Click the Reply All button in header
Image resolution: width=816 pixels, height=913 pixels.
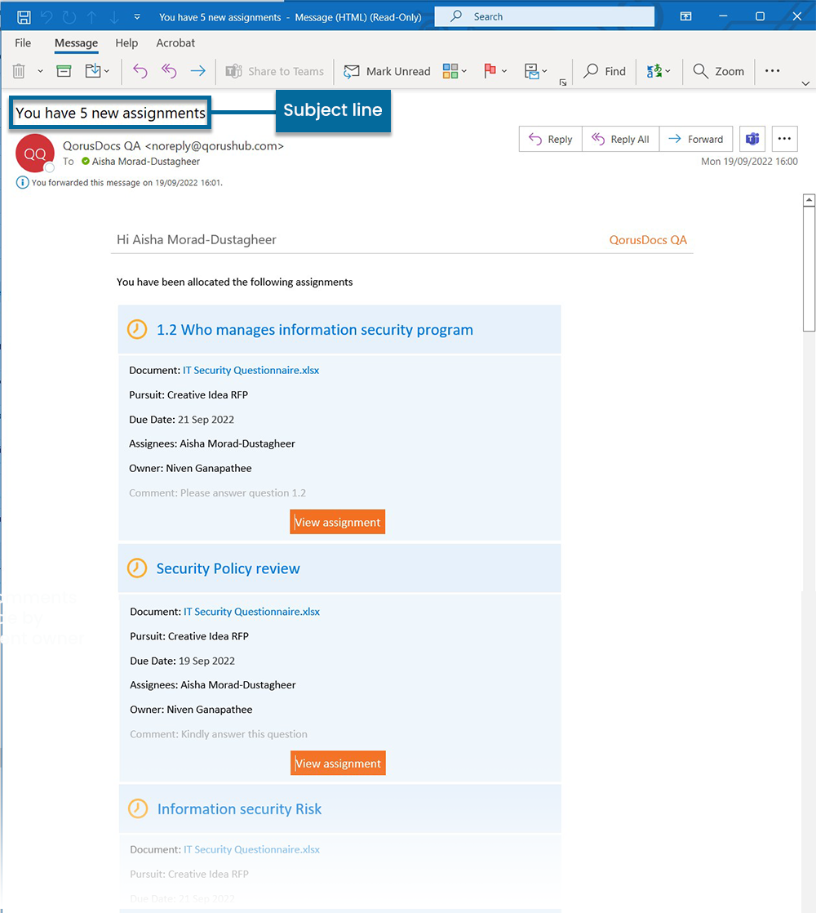click(x=621, y=139)
